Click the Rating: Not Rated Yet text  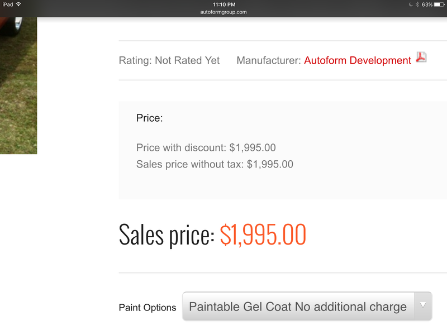[169, 60]
